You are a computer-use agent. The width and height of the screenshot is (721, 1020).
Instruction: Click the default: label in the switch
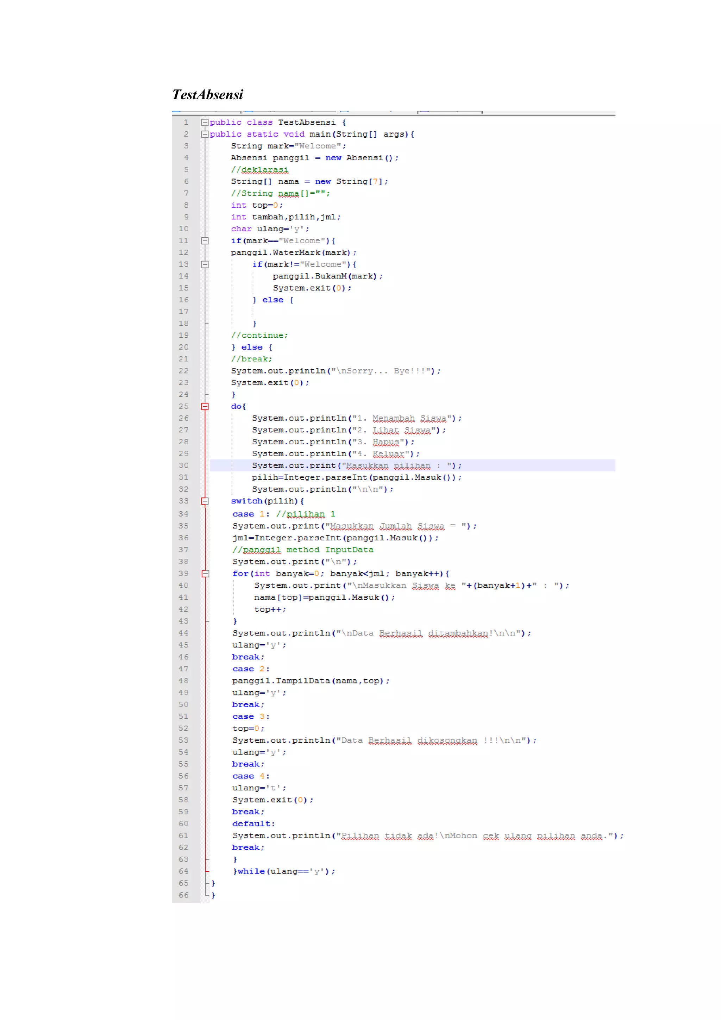tap(253, 824)
